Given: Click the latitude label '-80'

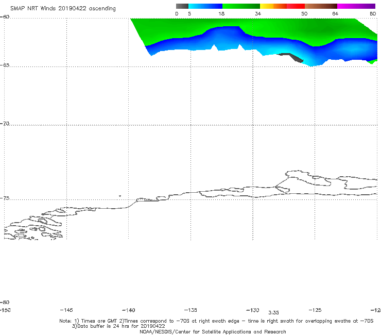Looking at the screenshot, I should click(x=5, y=303).
